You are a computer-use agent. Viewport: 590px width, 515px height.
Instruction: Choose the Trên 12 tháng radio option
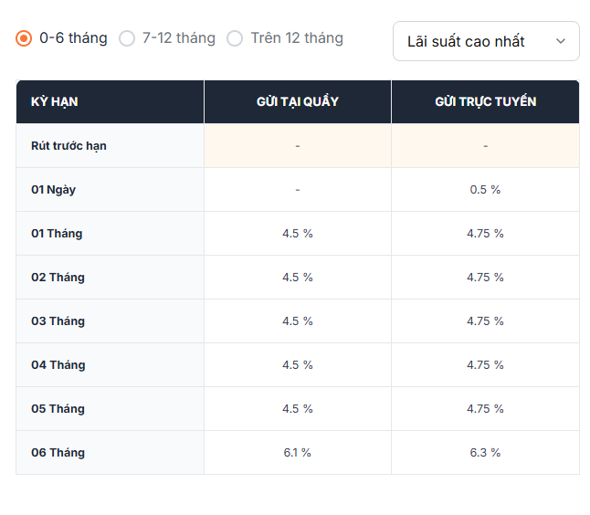pos(235,38)
